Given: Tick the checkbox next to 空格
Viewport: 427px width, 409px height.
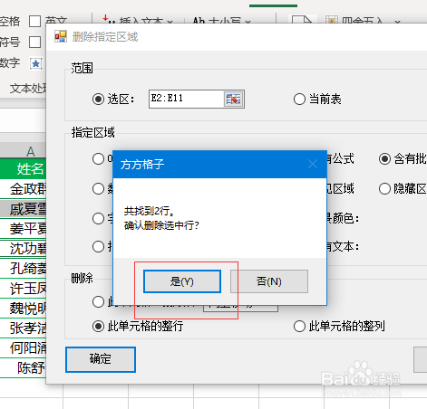Looking at the screenshot, I should (34, 22).
